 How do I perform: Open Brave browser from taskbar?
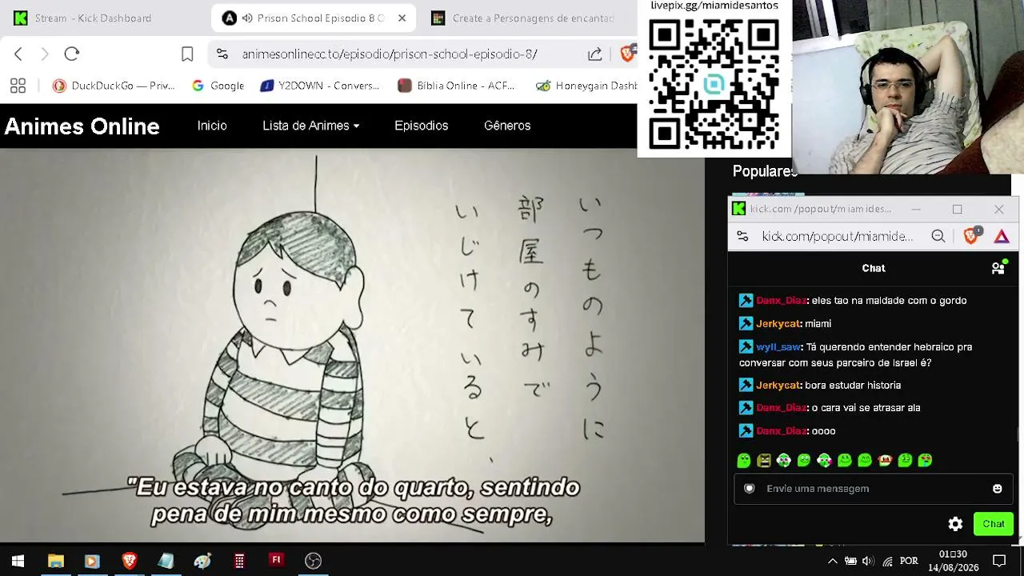point(130,561)
